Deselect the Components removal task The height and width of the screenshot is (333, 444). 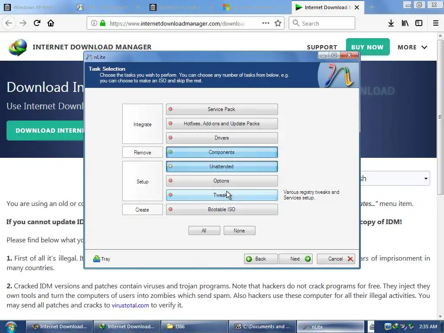(x=222, y=152)
